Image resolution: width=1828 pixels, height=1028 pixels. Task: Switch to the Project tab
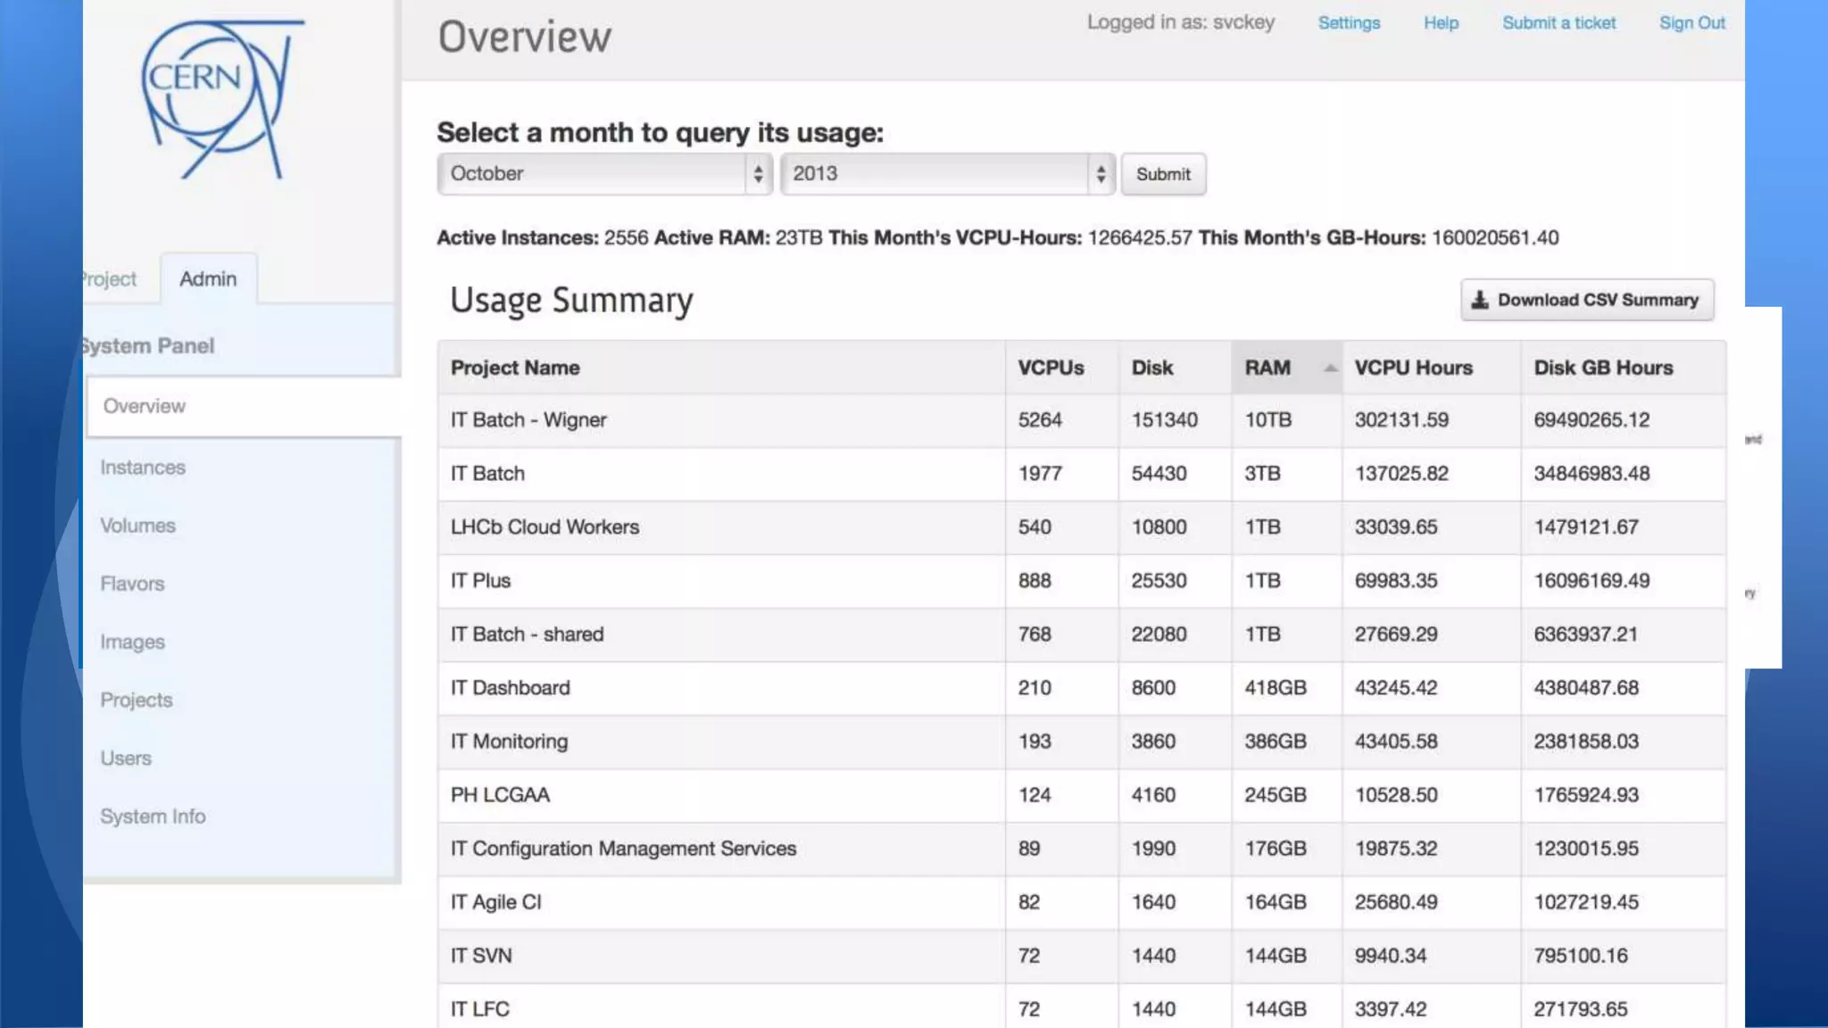pos(109,279)
